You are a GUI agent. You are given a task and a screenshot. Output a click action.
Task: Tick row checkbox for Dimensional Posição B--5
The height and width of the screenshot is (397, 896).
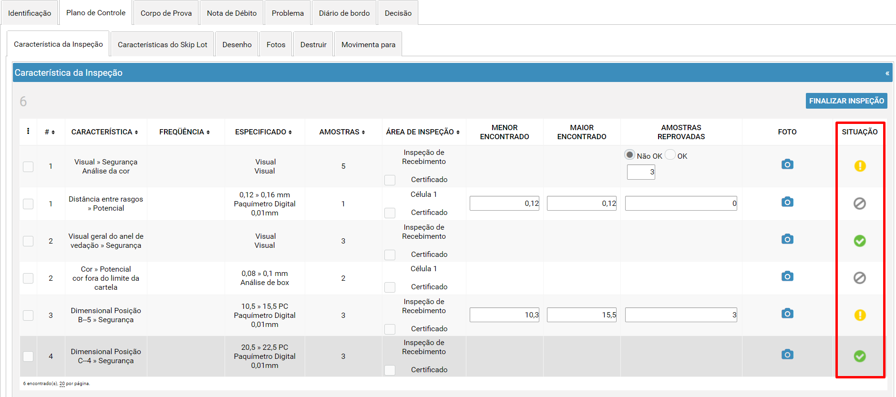coord(28,315)
